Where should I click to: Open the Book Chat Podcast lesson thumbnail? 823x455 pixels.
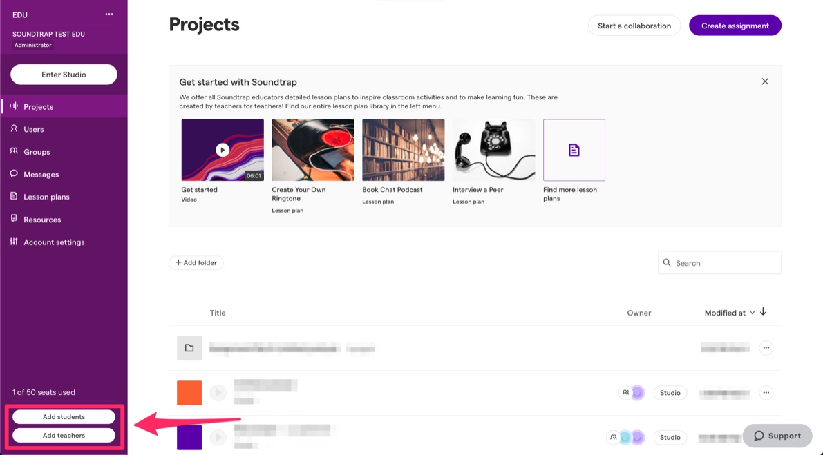(x=403, y=150)
